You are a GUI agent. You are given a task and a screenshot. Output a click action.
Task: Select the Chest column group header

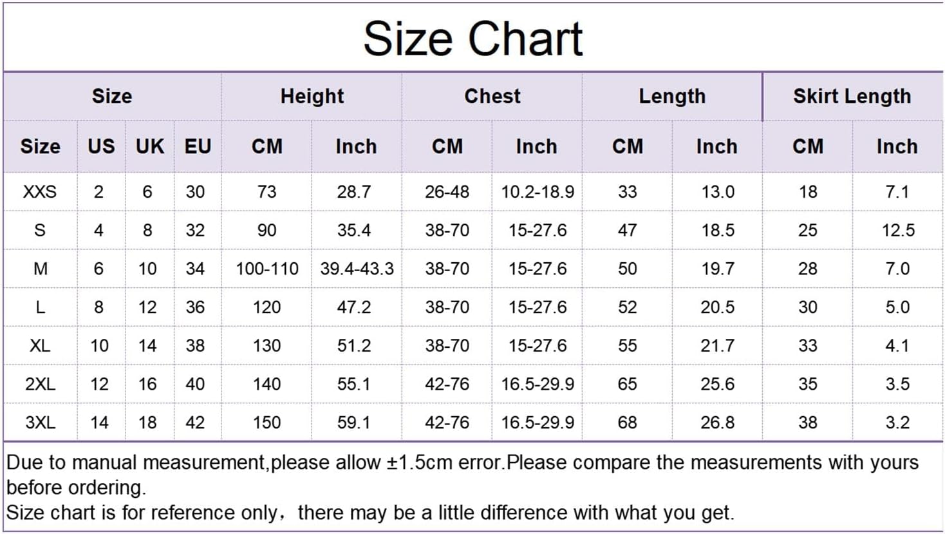pyautogui.click(x=492, y=96)
